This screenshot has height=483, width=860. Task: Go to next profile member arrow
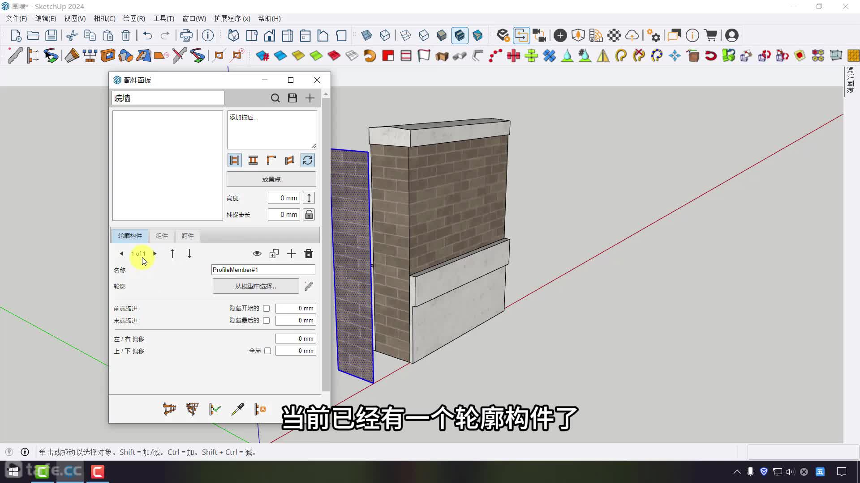point(155,254)
